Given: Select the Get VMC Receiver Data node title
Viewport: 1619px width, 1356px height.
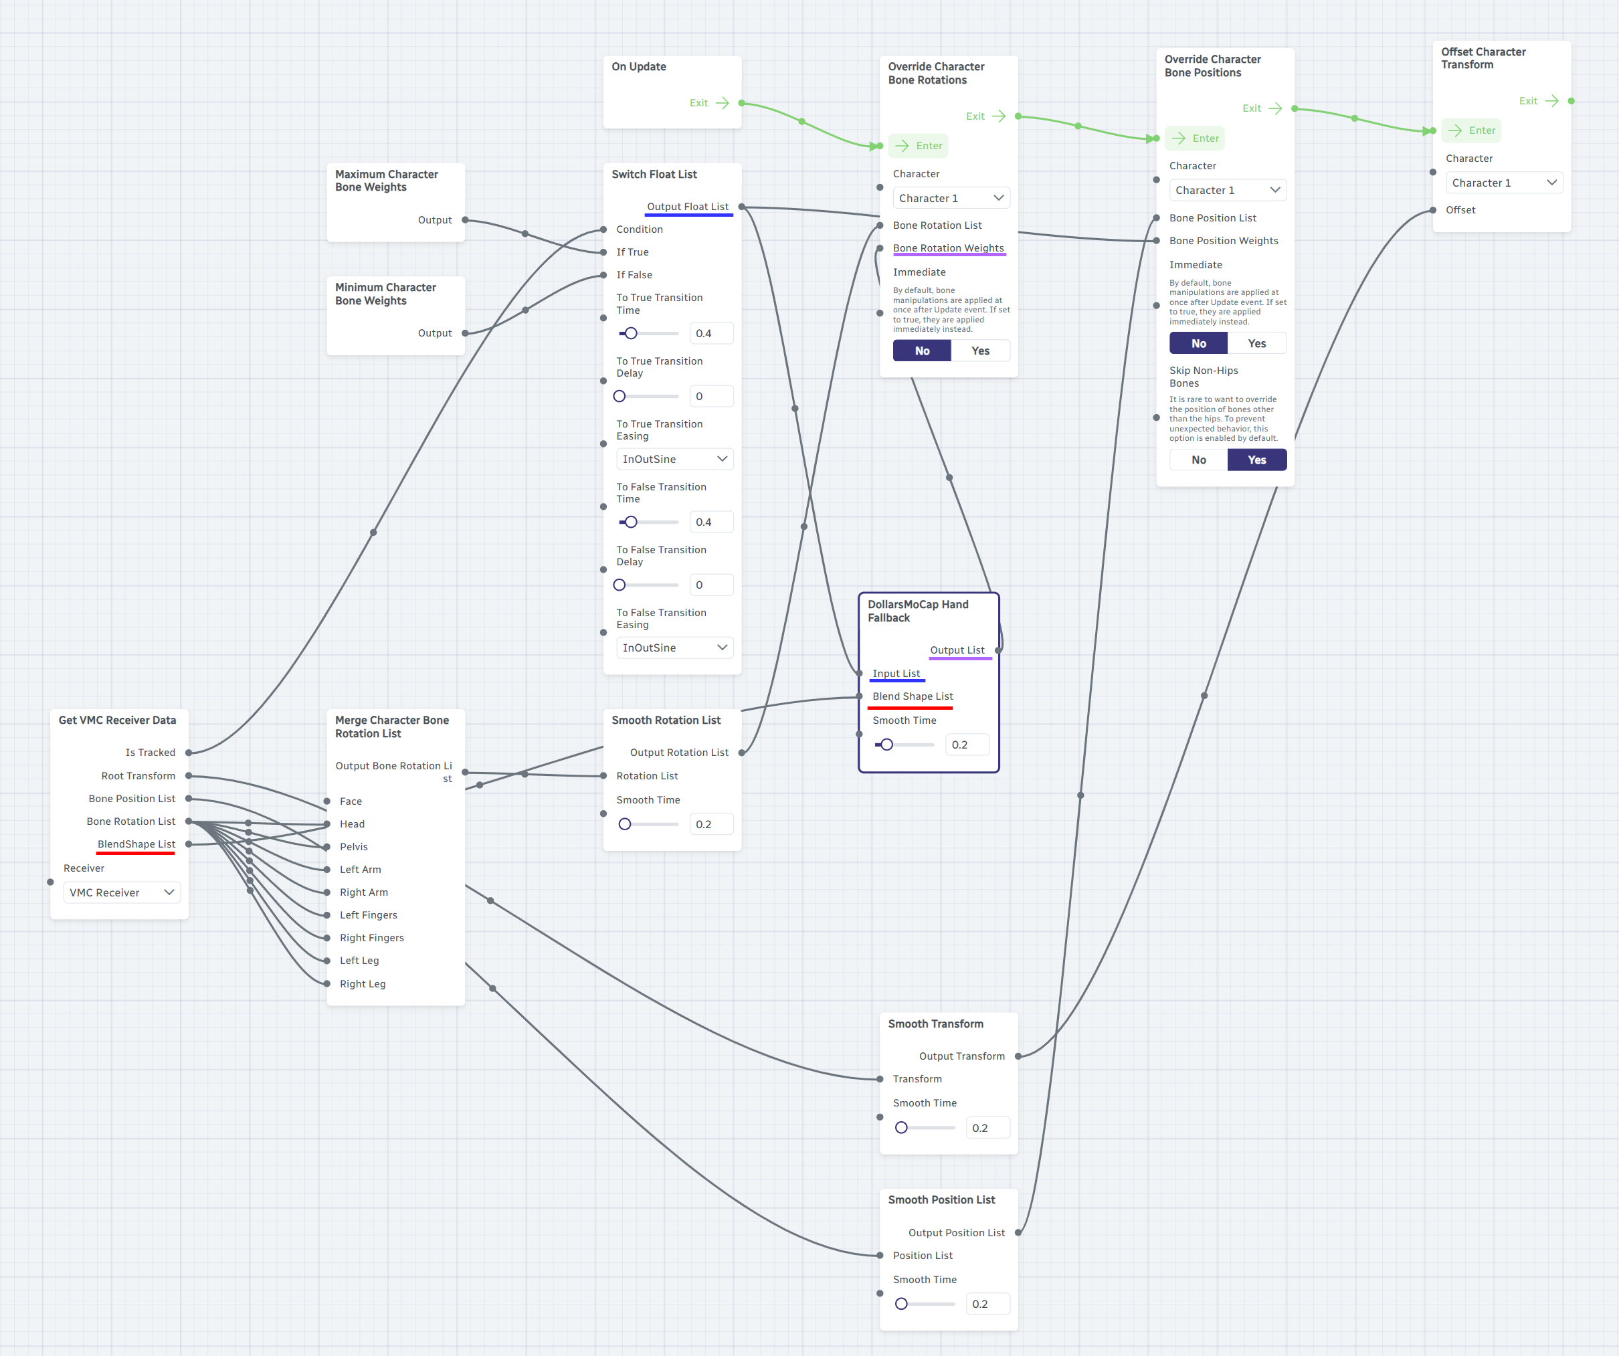Looking at the screenshot, I should [x=117, y=720].
